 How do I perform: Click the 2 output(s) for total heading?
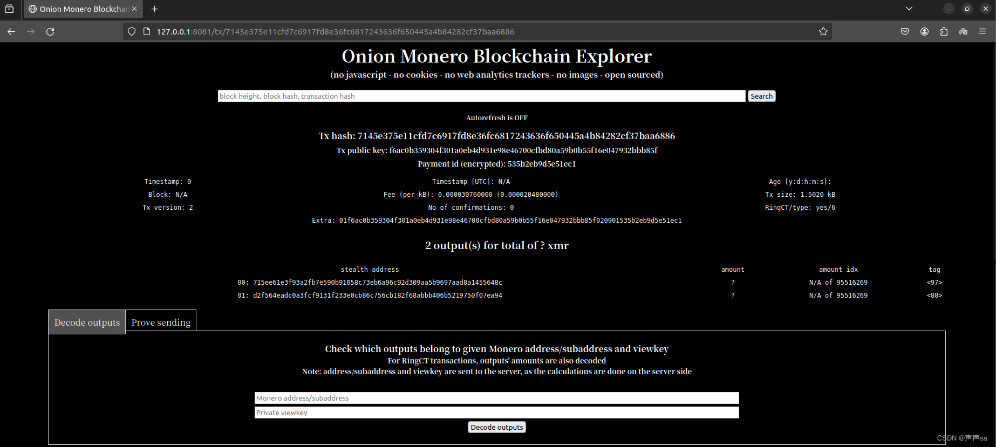(497, 245)
